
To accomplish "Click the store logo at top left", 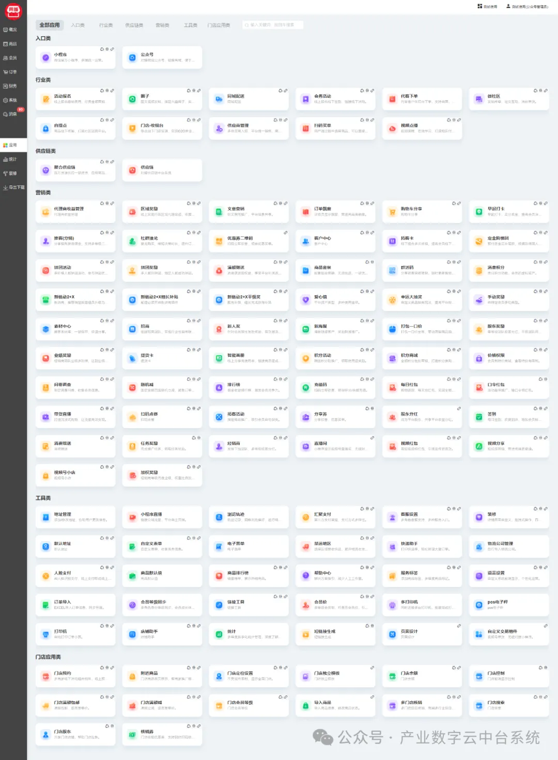I will pyautogui.click(x=13, y=11).
